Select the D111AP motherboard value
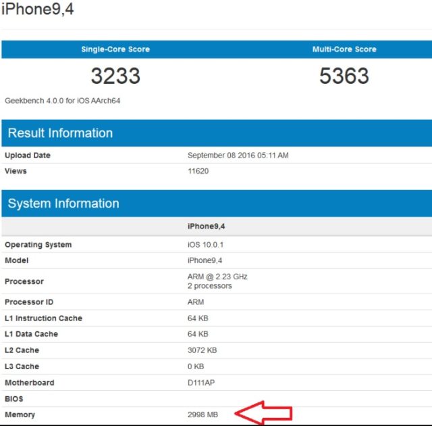Image resolution: width=432 pixels, height=426 pixels. pyautogui.click(x=201, y=383)
